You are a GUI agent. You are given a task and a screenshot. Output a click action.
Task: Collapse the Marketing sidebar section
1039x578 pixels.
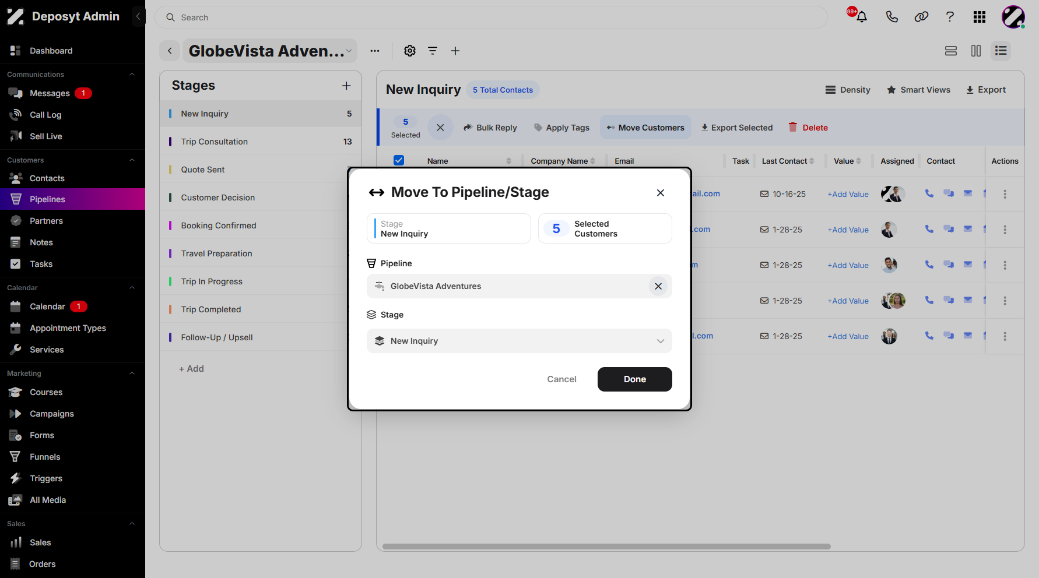[132, 373]
